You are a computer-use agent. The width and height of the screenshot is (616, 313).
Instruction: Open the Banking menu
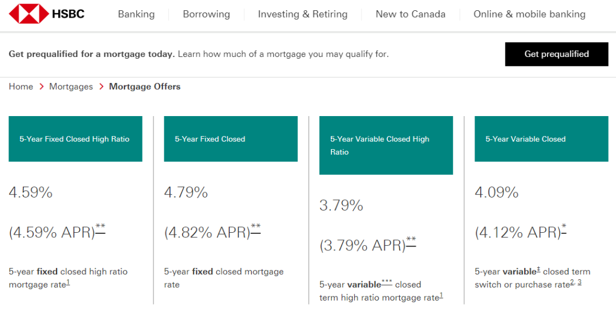[x=136, y=14]
